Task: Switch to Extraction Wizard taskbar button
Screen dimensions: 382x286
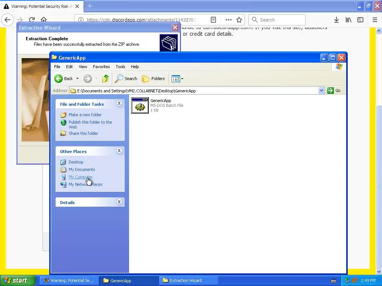Action: (188, 280)
